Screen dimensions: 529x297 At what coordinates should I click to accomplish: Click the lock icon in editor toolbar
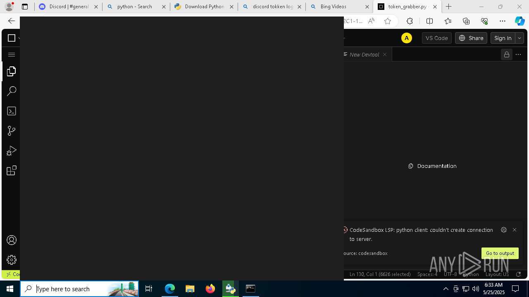coord(506,54)
